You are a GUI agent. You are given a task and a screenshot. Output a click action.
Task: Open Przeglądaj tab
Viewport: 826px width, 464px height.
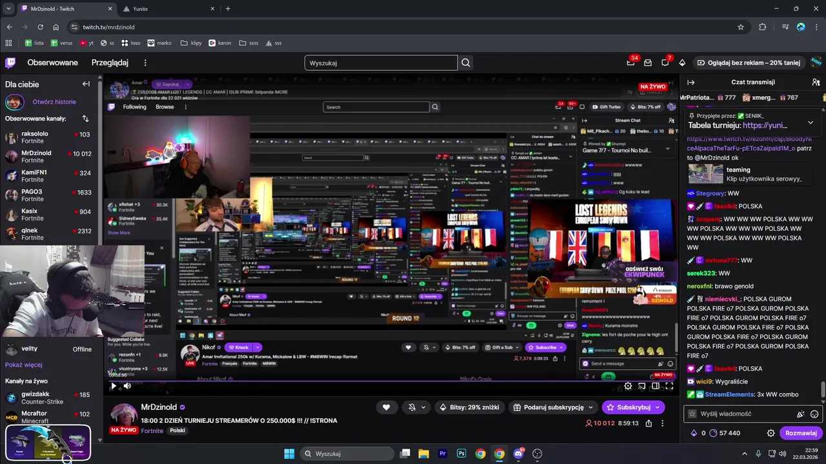[110, 63]
